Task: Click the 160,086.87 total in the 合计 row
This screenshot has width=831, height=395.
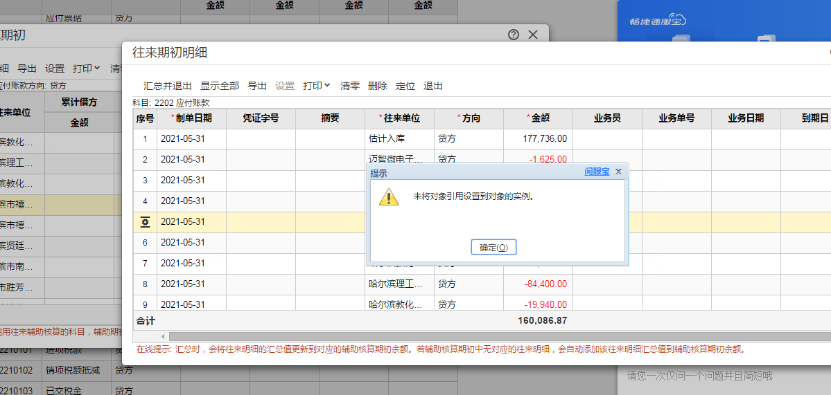Action: (x=543, y=320)
